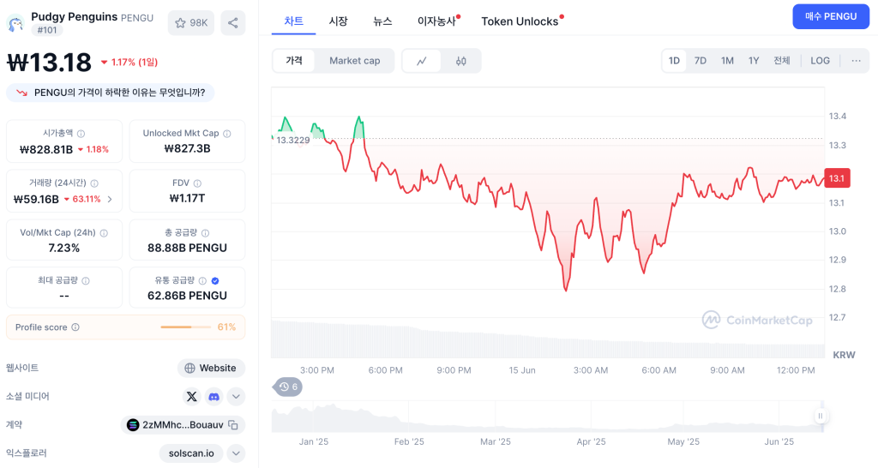Image resolution: width=878 pixels, height=468 pixels.
Task: Click the contract address 2zMMhc...Bouauv chip
Action: click(183, 425)
